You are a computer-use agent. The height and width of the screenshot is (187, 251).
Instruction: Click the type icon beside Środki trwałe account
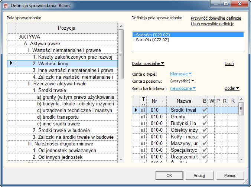point(143,110)
